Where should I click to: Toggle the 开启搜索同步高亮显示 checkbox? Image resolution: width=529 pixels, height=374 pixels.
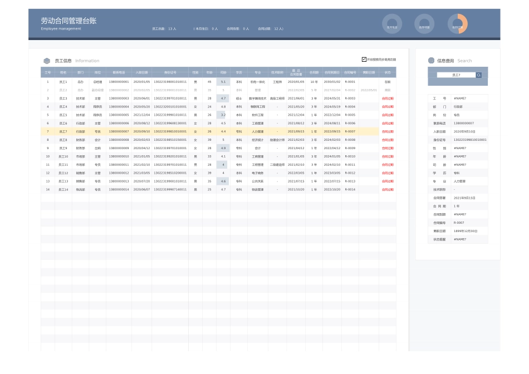pyautogui.click(x=364, y=59)
